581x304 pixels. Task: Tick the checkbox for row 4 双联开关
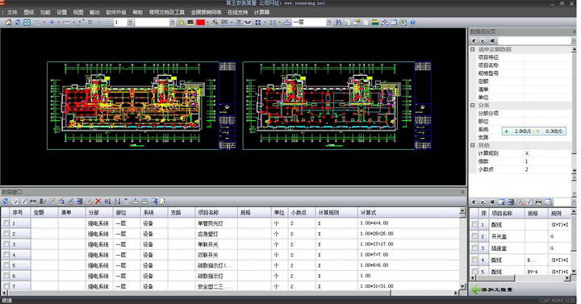[x=6, y=255]
